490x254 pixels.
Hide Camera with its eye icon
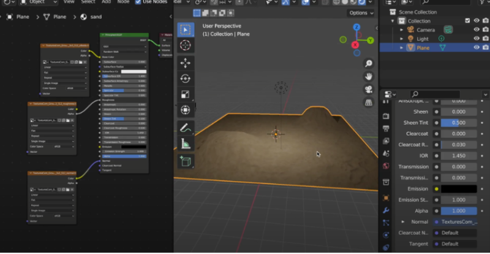click(x=477, y=29)
